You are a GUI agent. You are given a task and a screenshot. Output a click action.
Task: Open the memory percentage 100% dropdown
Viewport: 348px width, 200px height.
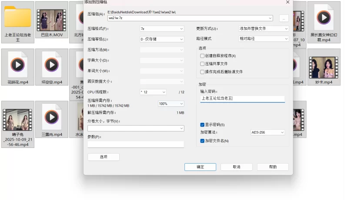(171, 104)
